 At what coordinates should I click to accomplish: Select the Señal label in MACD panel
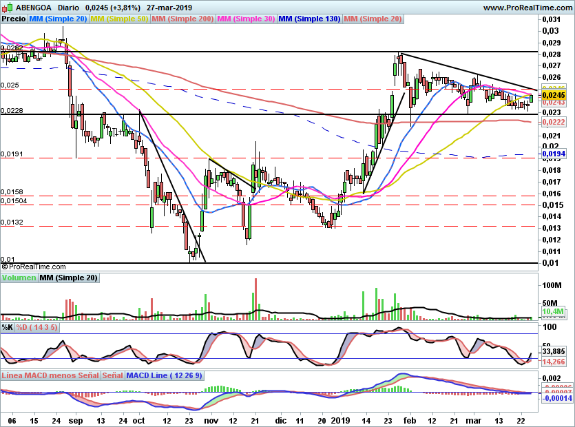(112, 375)
